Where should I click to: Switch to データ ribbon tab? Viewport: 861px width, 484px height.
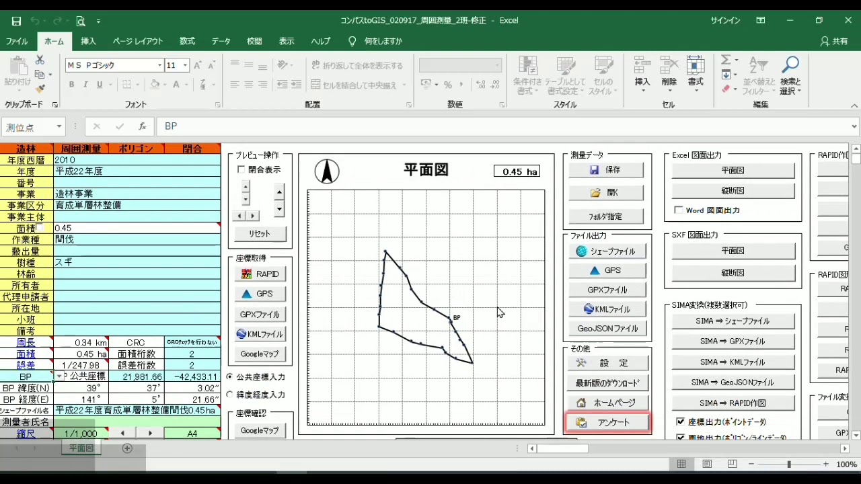(221, 41)
